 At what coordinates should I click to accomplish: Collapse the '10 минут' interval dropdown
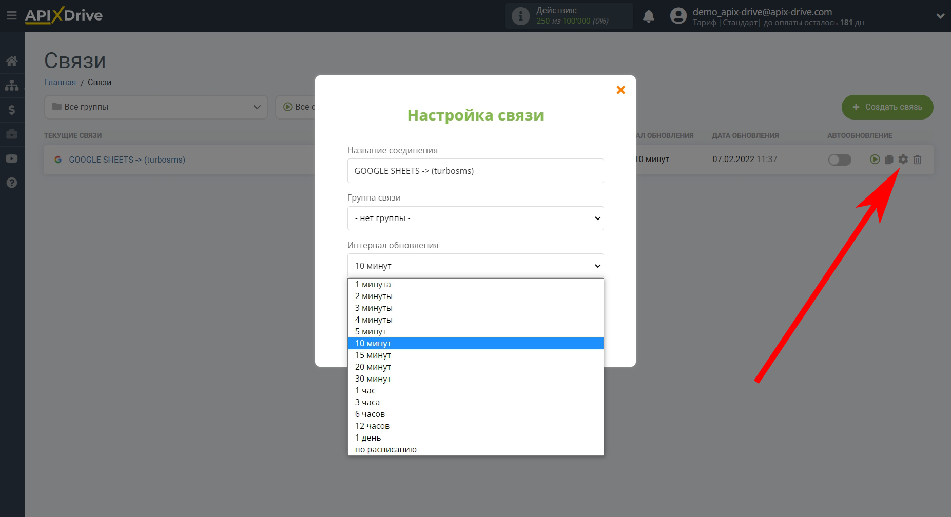tap(475, 266)
